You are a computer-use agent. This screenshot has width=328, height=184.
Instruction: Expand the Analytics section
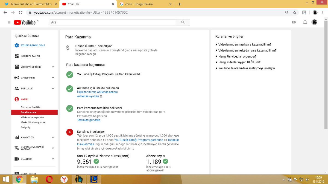click(x=53, y=137)
